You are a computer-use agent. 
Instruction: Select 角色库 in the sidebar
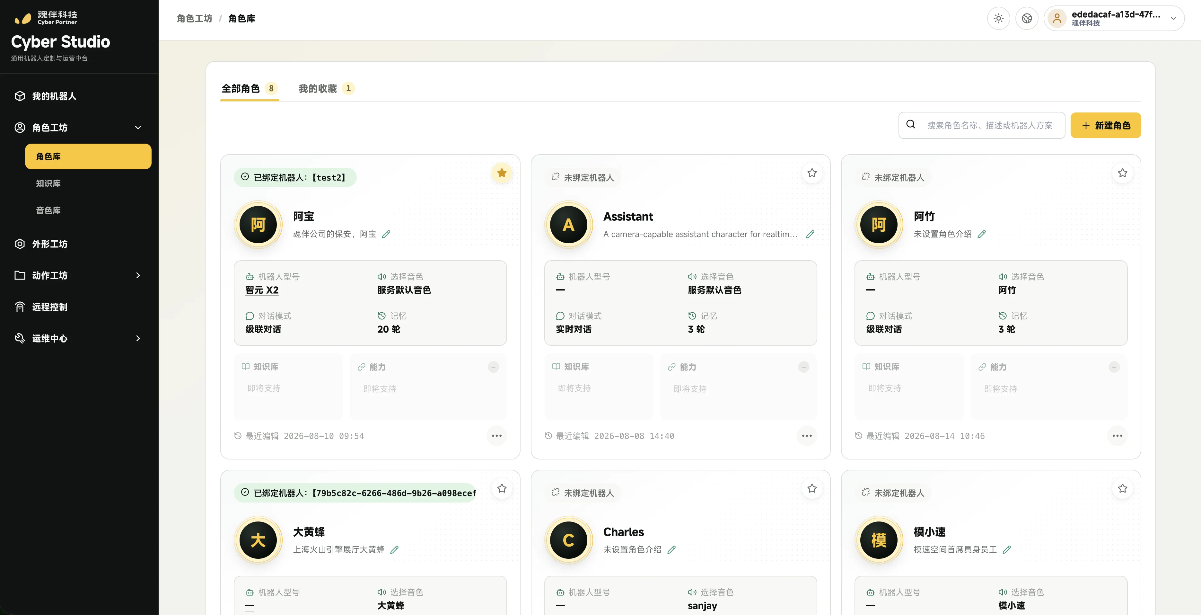tap(88, 156)
